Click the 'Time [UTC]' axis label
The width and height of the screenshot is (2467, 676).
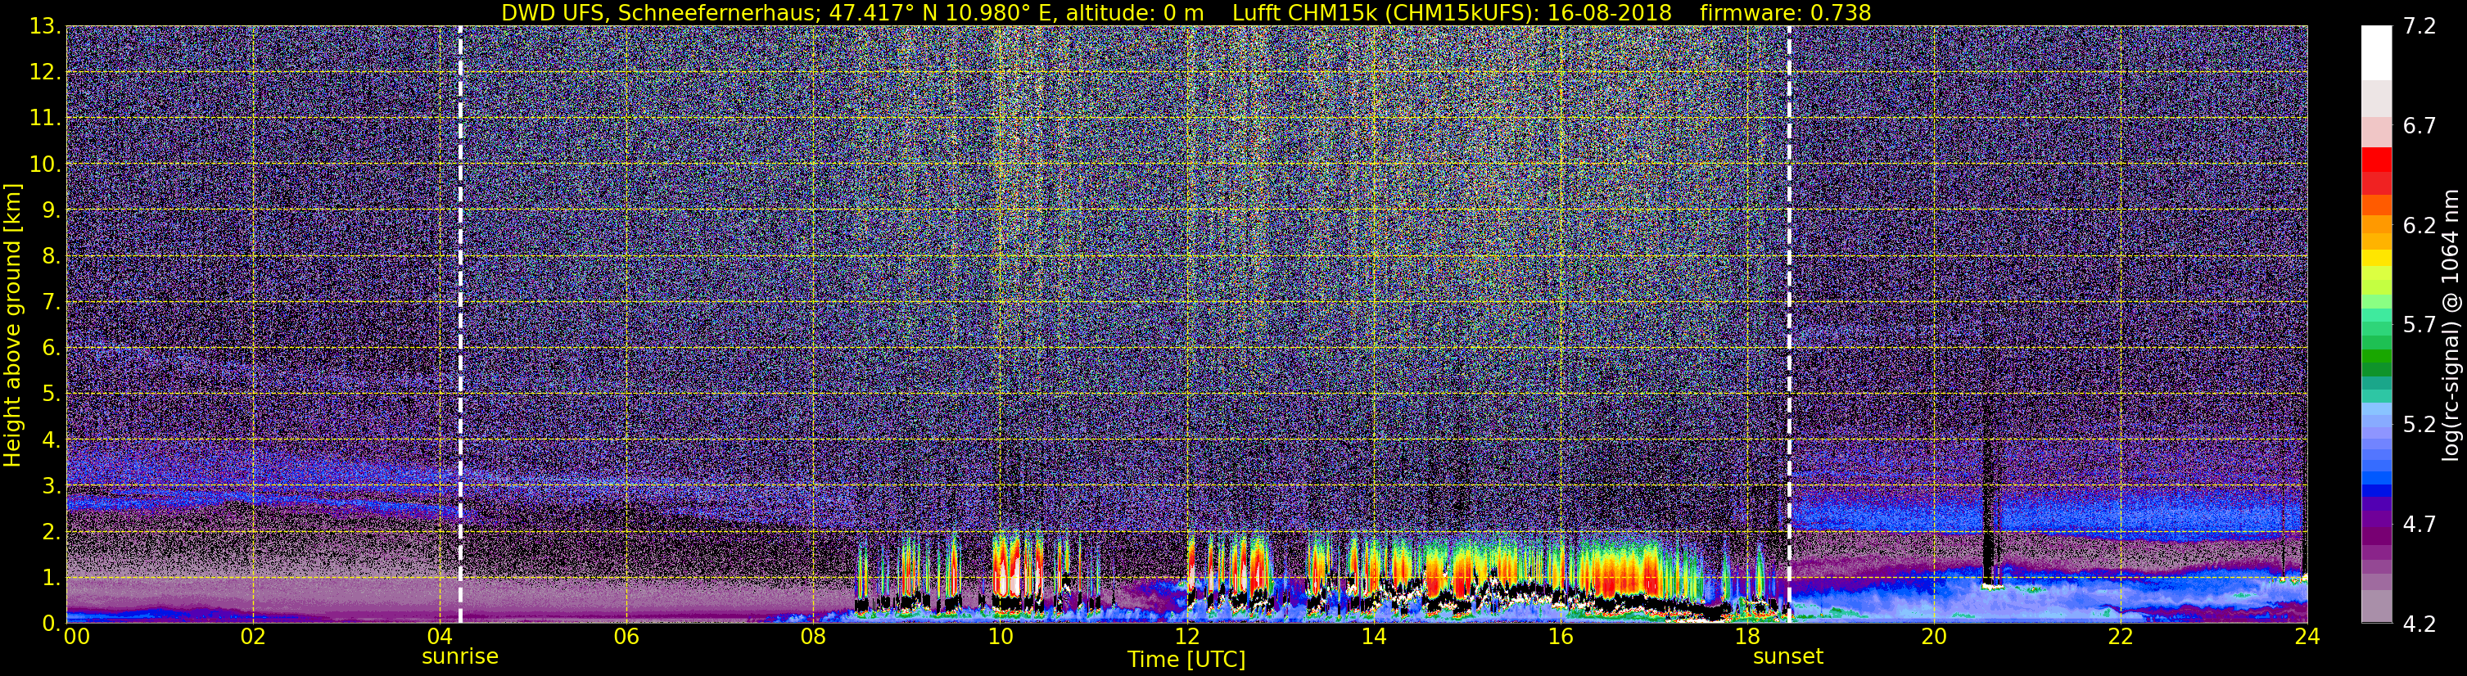pos(1186,660)
